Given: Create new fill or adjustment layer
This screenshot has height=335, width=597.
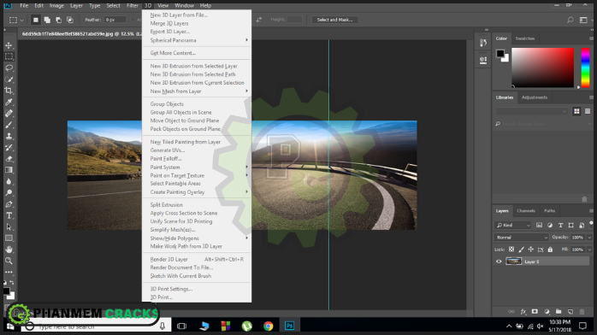Looking at the screenshot, I should pos(547,311).
